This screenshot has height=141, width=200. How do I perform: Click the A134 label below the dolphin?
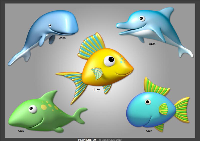pos(152,44)
